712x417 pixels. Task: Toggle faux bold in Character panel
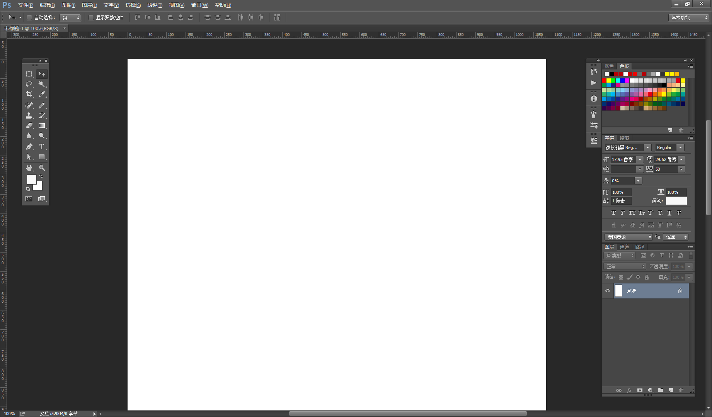613,213
